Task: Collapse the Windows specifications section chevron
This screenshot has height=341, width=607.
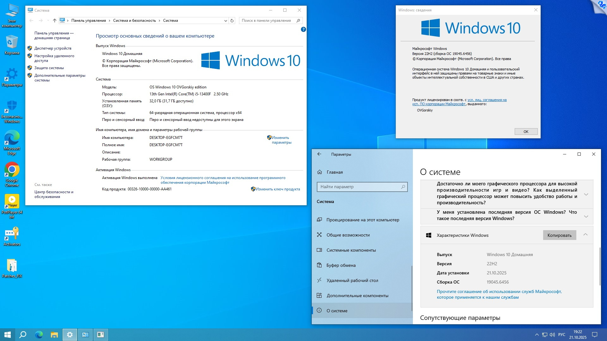Action: tap(585, 235)
